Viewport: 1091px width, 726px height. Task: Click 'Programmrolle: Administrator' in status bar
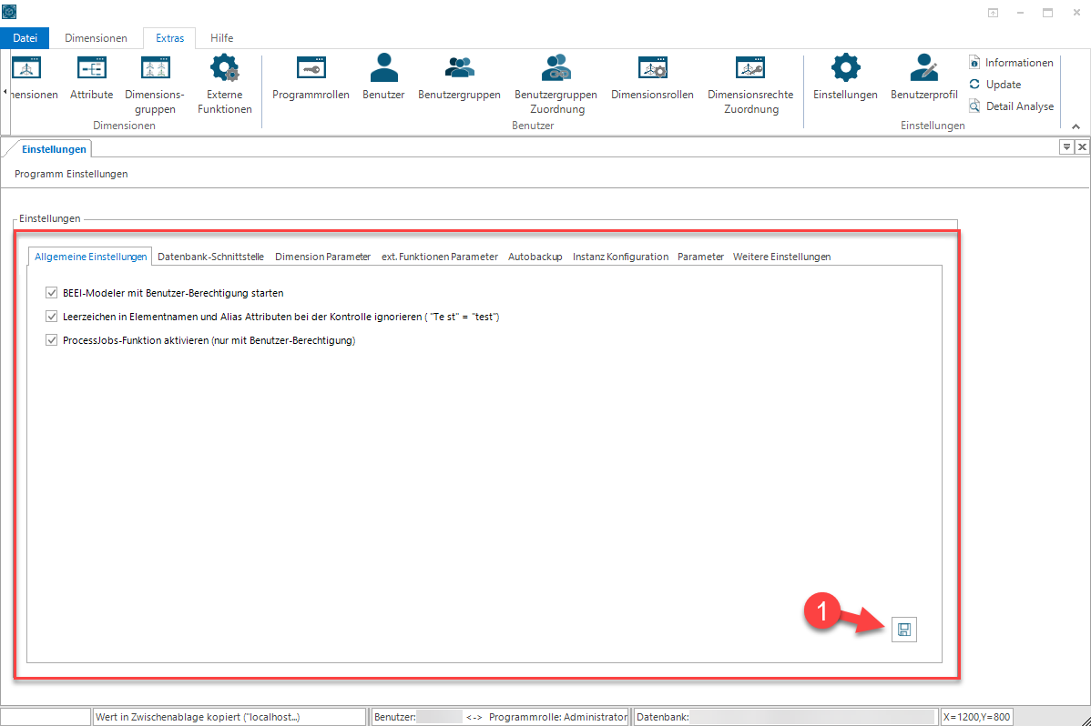tap(558, 717)
